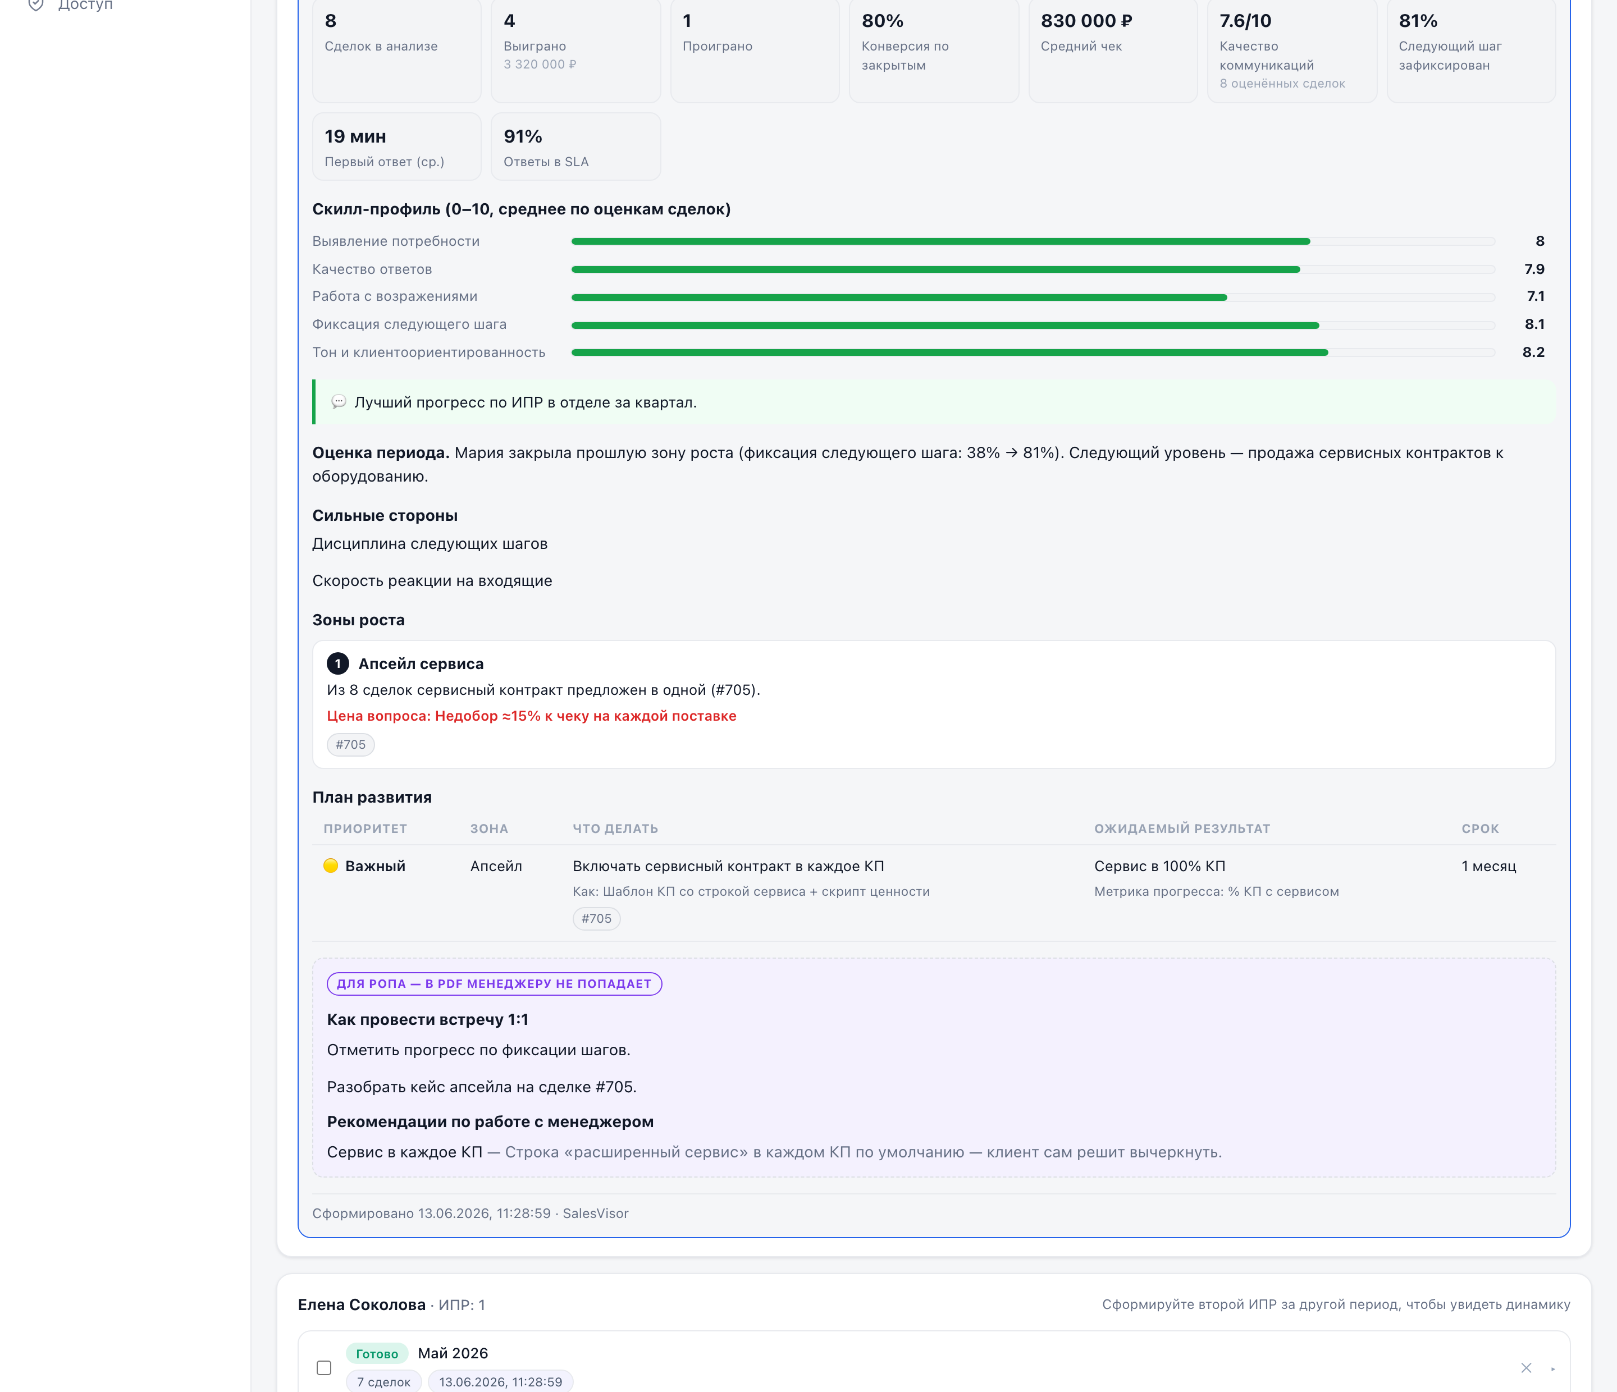Select the 81% Следующий шаг зафиксирован card

(1471, 49)
